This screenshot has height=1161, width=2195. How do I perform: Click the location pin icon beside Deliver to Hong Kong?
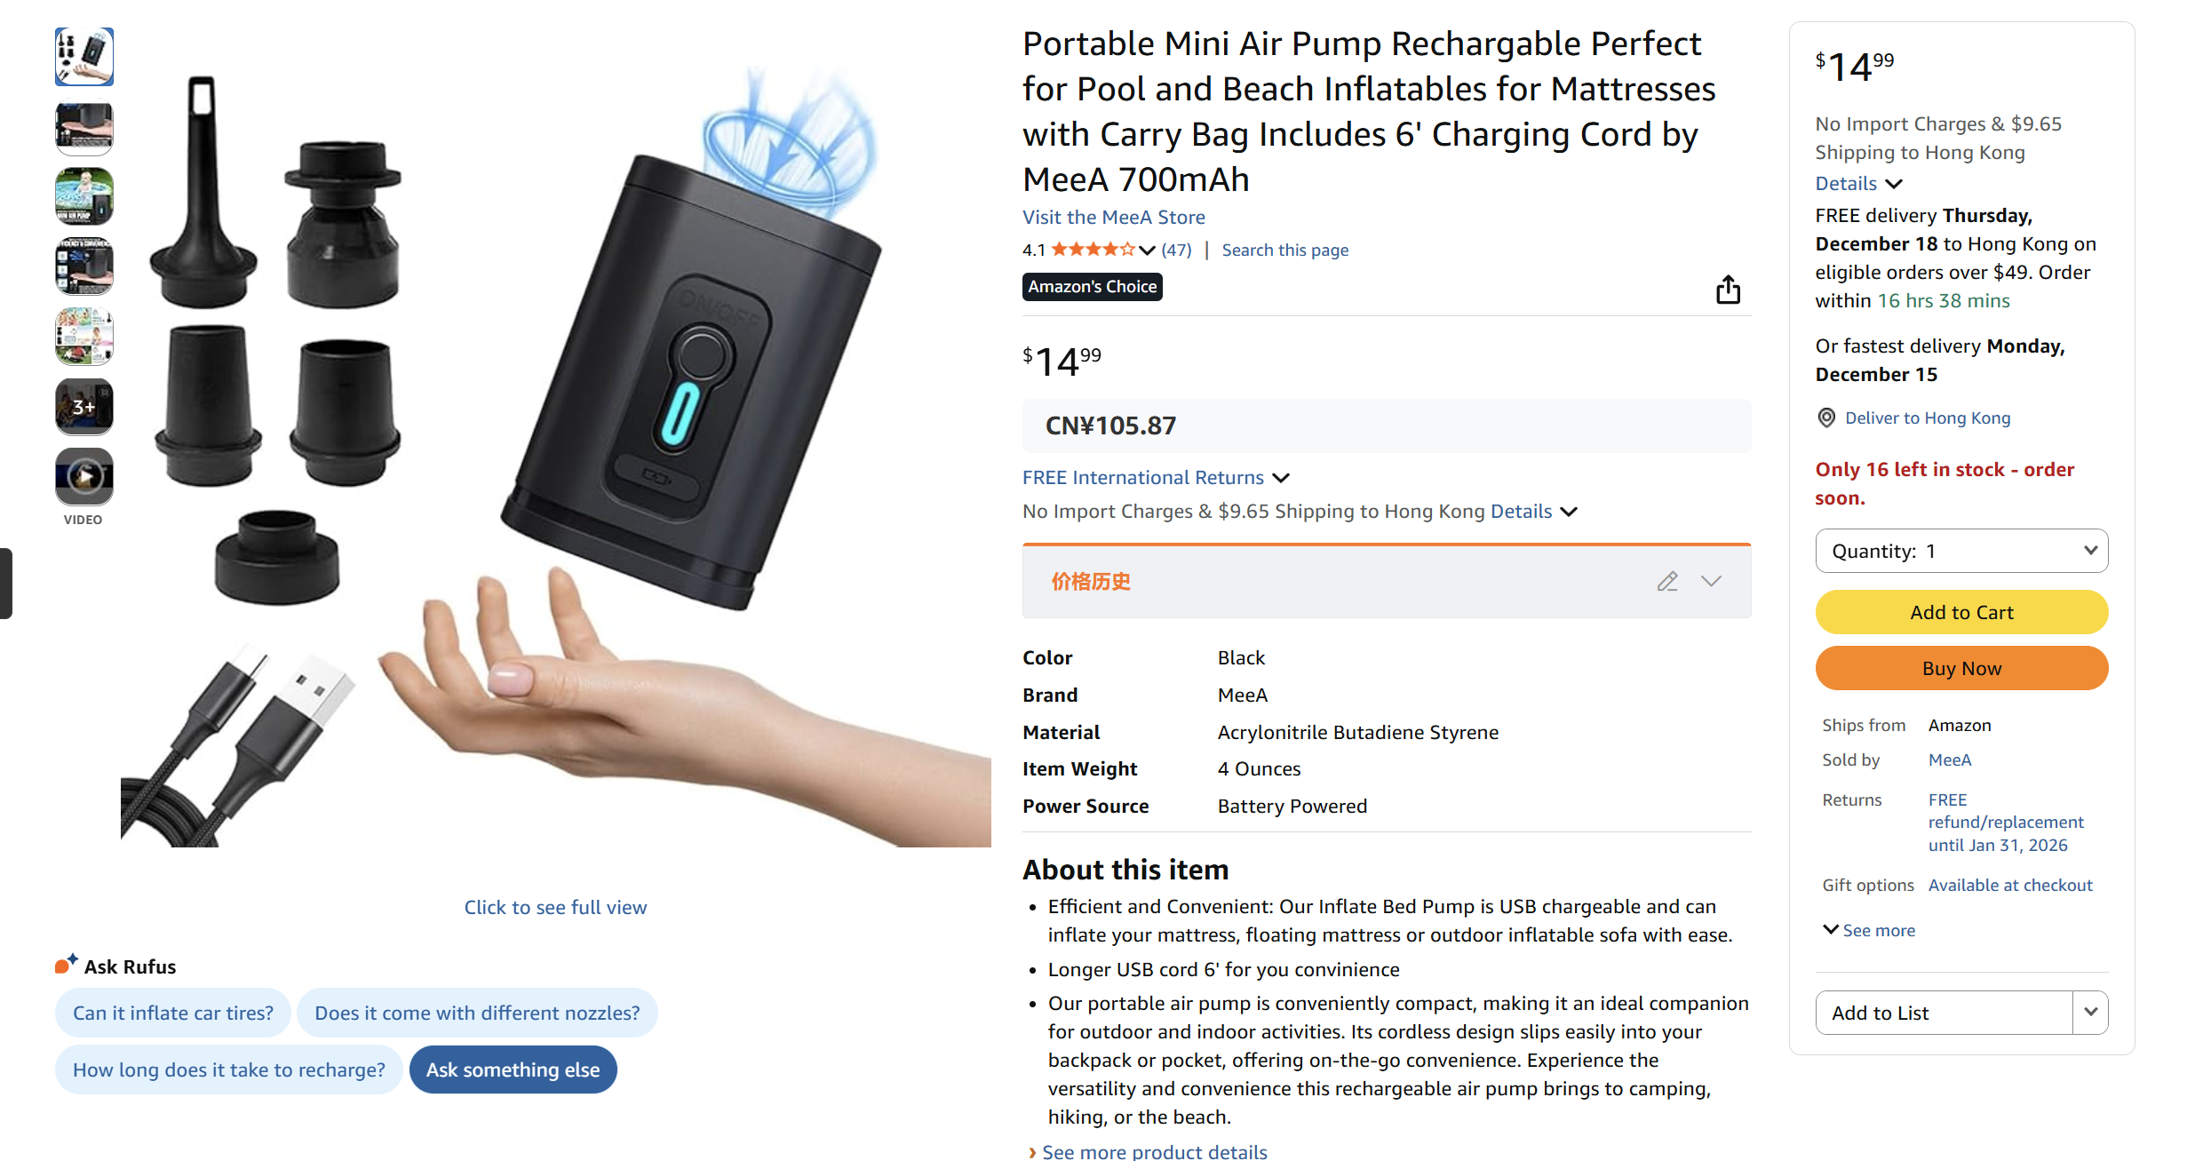[1826, 417]
